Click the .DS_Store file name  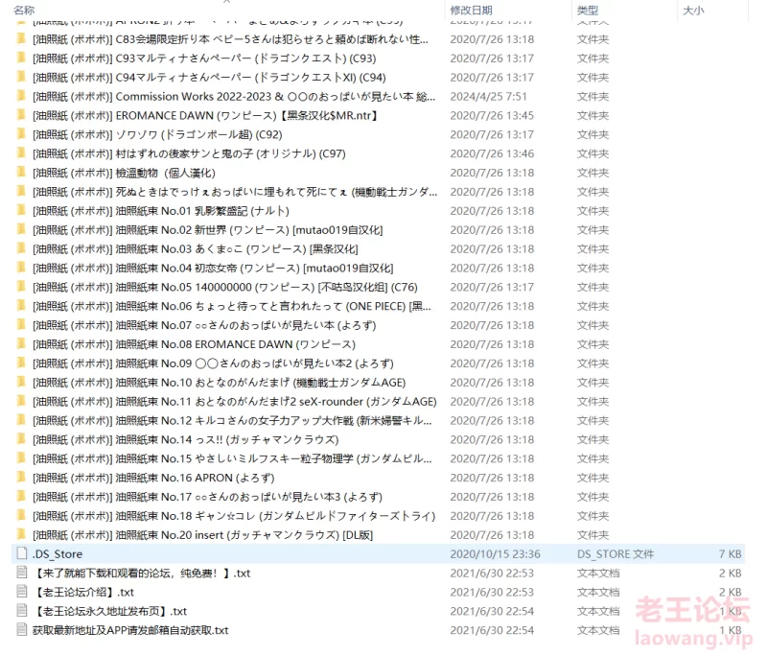(58, 553)
